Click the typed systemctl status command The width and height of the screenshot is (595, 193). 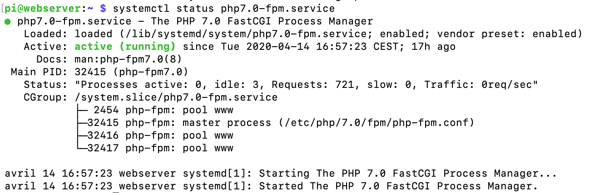[223, 9]
